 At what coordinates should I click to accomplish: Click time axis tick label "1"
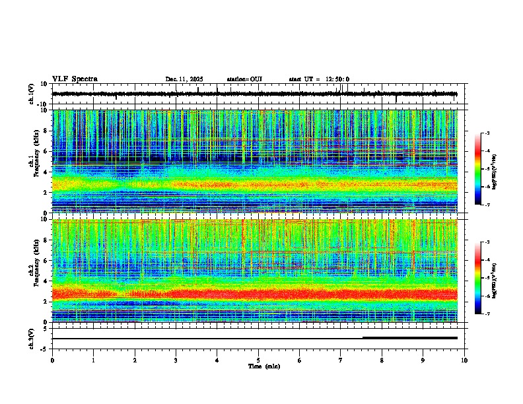93,360
